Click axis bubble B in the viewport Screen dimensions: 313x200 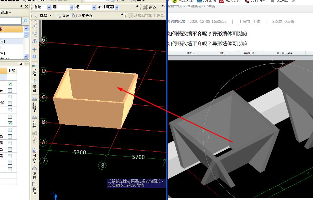tap(43, 122)
